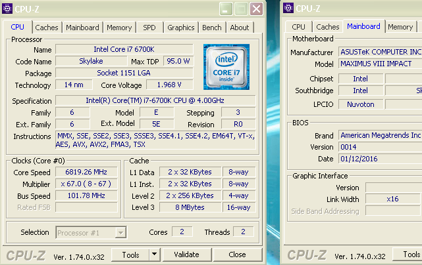
Task: Expand the Tools dropdown arrow
Action: [154, 255]
